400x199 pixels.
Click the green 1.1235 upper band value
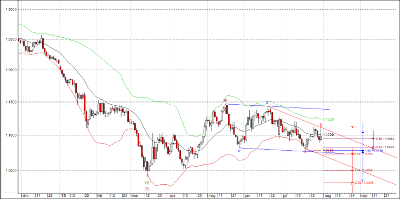click(329, 119)
